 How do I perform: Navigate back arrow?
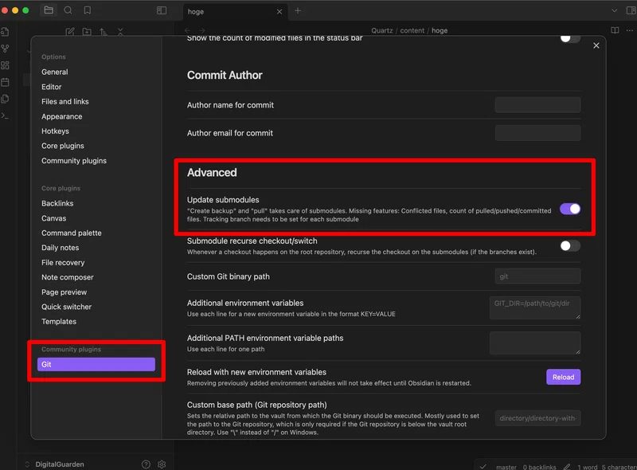tap(187, 30)
